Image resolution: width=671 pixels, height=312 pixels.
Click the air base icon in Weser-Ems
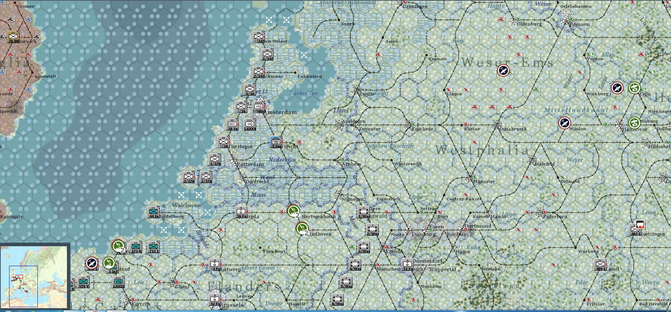click(504, 70)
